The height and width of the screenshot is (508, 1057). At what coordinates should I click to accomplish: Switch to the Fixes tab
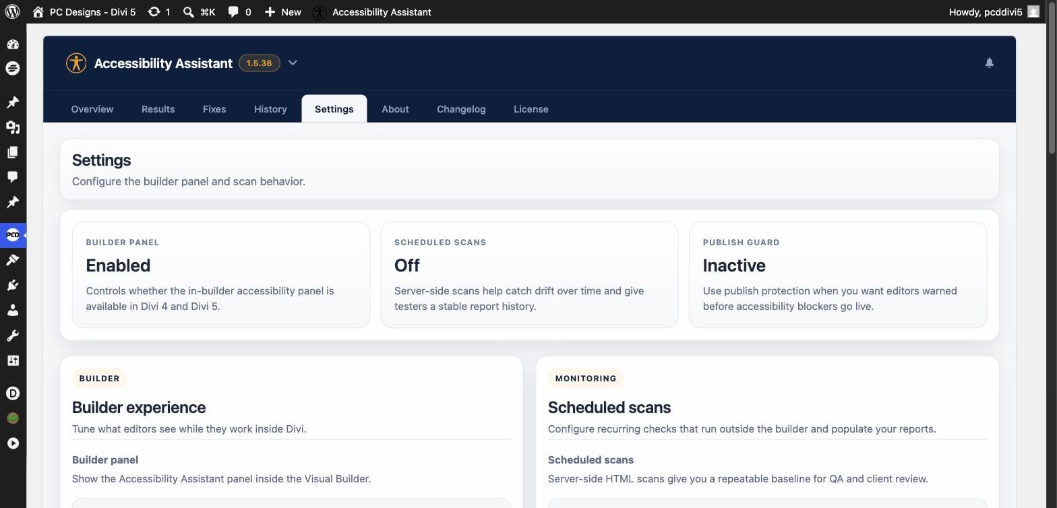pos(214,109)
